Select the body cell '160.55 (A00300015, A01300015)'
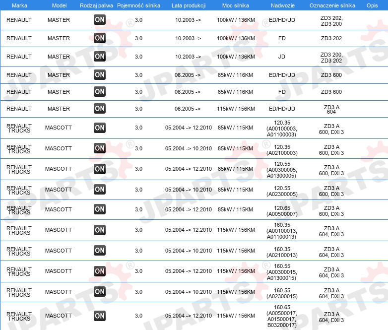The width and height of the screenshot is (388, 330). [x=282, y=272]
